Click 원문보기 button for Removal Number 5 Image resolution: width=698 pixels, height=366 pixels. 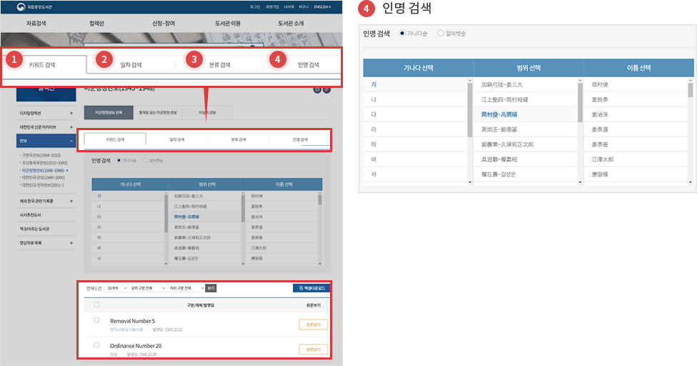coord(313,325)
